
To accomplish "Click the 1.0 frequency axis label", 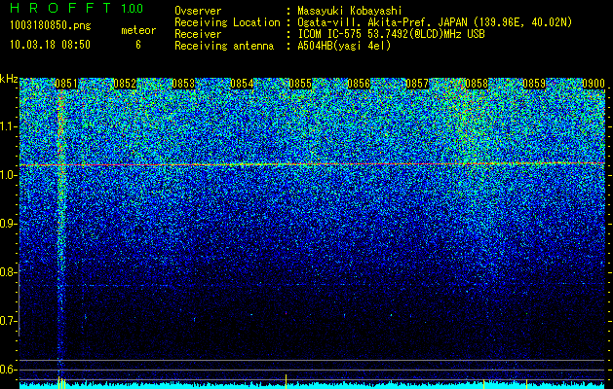I will (8, 175).
